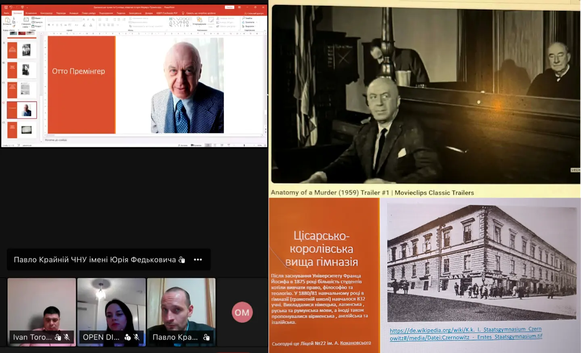The height and width of the screenshot is (353, 581).
Task: Toggle Italic formatting in font group
Action: [53, 25]
